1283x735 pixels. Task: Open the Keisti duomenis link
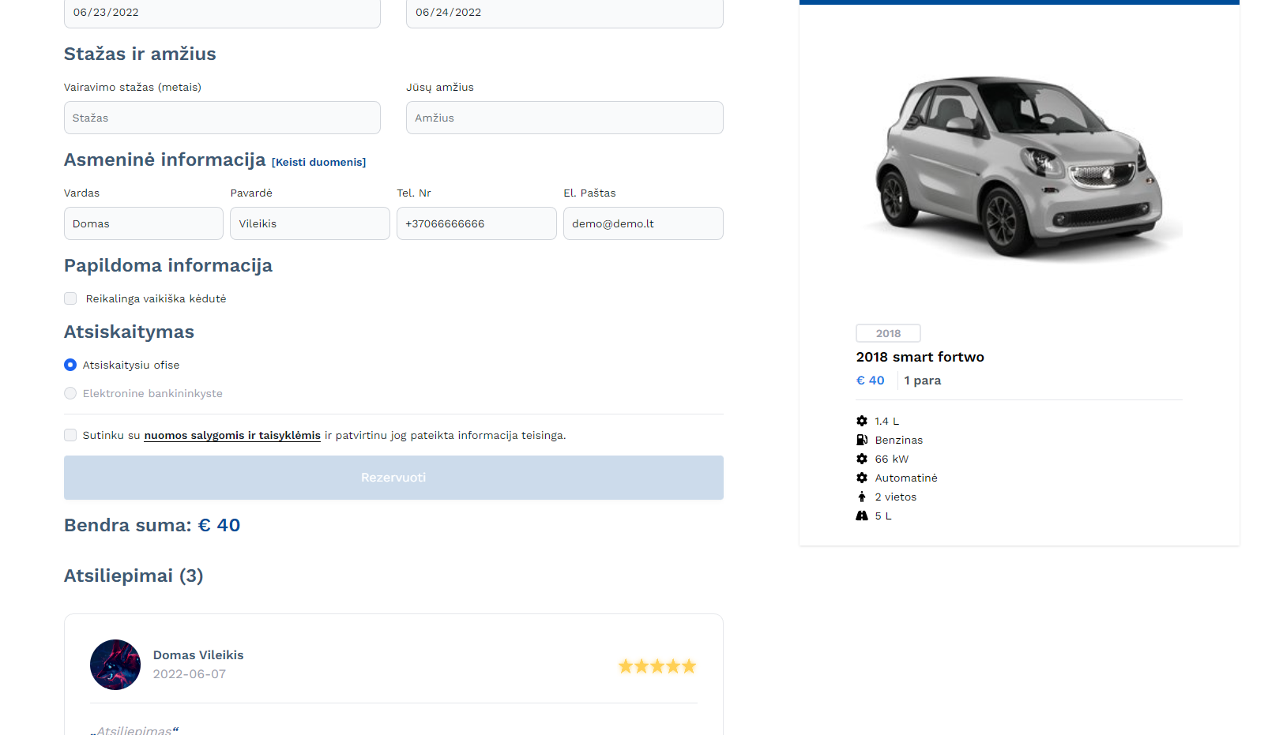tap(318, 162)
